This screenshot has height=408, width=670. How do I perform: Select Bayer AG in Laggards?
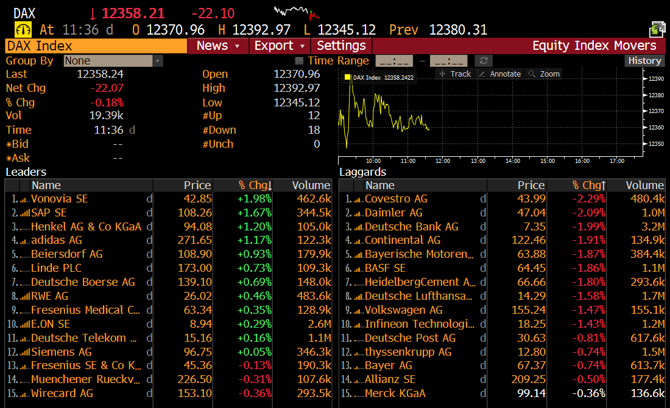[389, 366]
